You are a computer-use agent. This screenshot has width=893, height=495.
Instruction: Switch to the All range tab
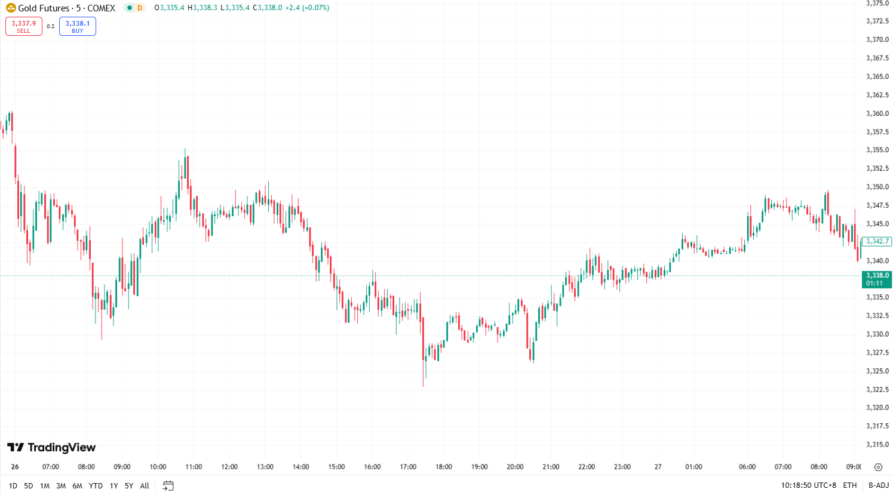144,485
